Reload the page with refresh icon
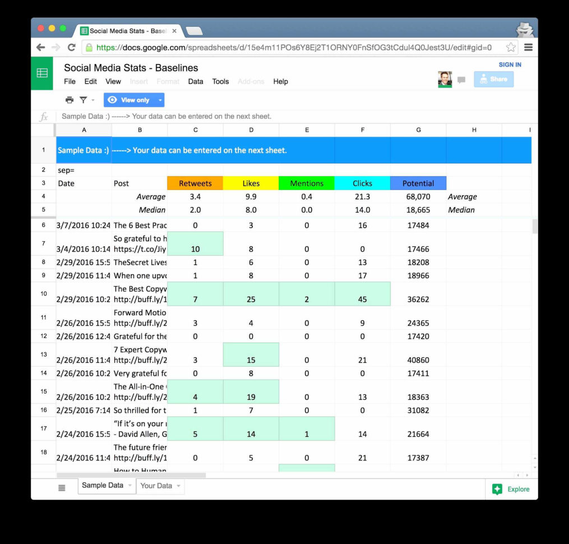569x544 pixels. 71,48
